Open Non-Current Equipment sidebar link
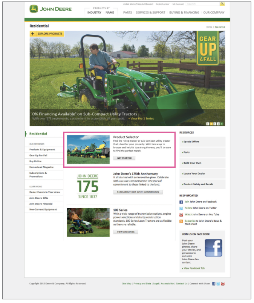254x303 pixels. [43, 209]
